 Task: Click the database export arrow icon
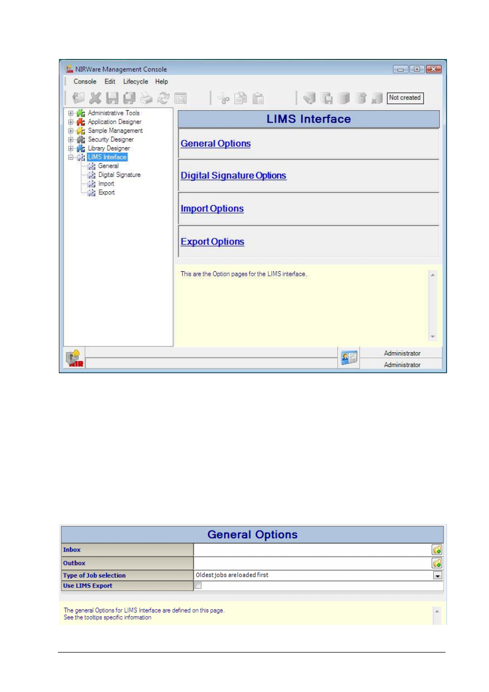[x=361, y=98]
